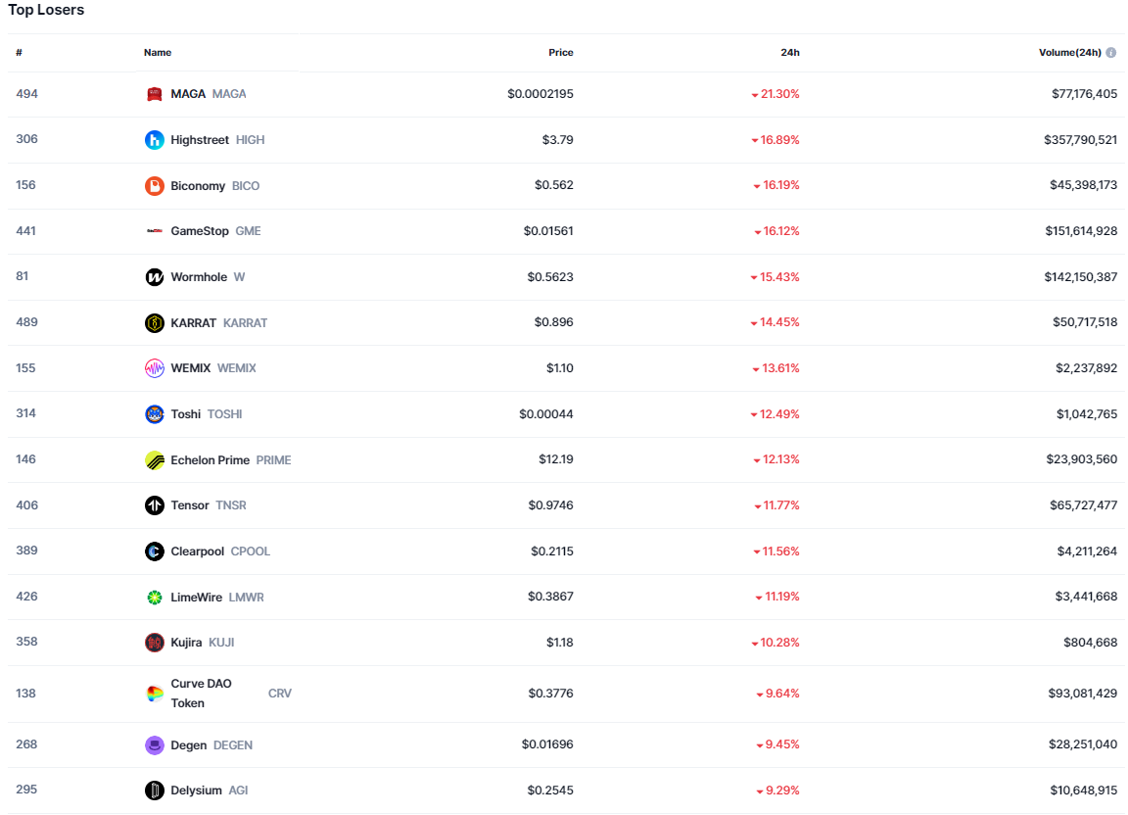Sort by the # rank column header

pos(19,53)
